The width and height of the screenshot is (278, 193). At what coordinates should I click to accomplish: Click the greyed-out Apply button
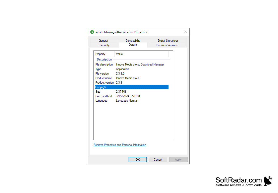tap(178, 160)
